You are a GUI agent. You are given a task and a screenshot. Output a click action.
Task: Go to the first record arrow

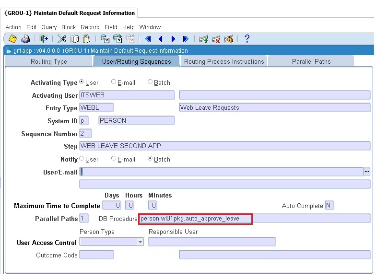pos(148,39)
